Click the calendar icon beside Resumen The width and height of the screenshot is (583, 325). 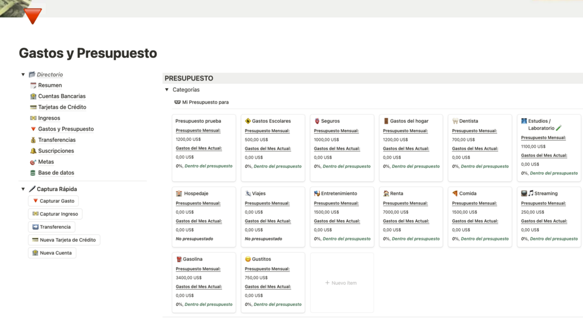33,85
